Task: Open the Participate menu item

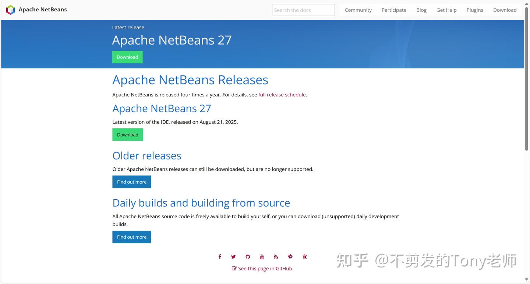Action: coord(394,10)
